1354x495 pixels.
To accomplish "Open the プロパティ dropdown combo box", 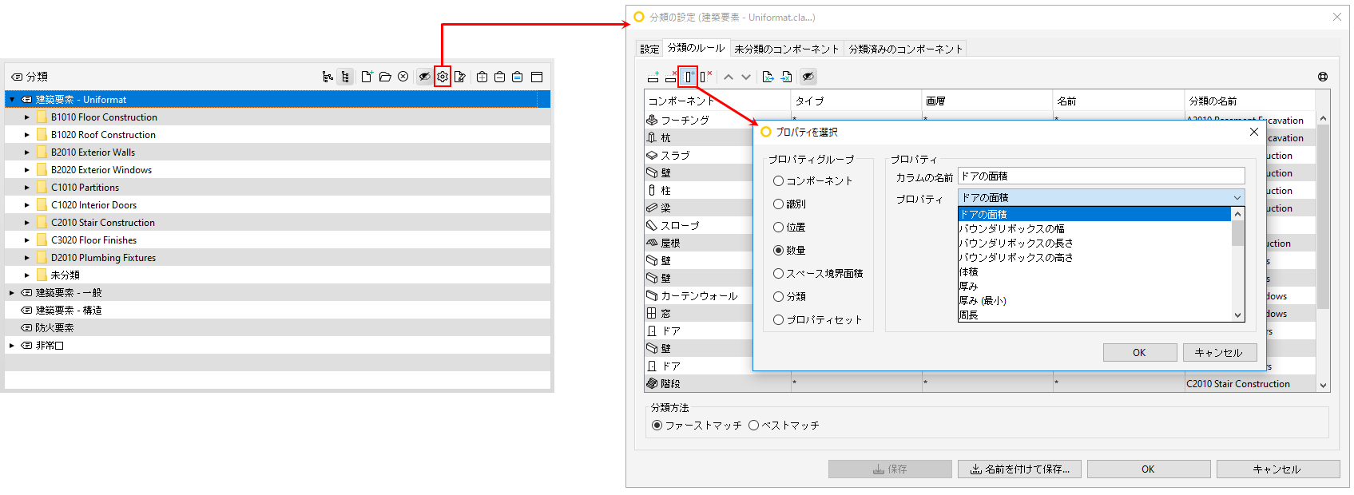I will click(1101, 197).
